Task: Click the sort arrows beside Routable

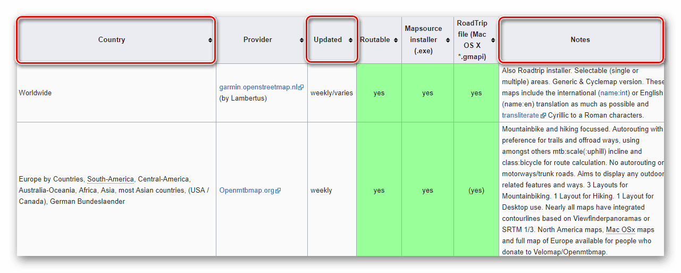Action: click(x=396, y=40)
